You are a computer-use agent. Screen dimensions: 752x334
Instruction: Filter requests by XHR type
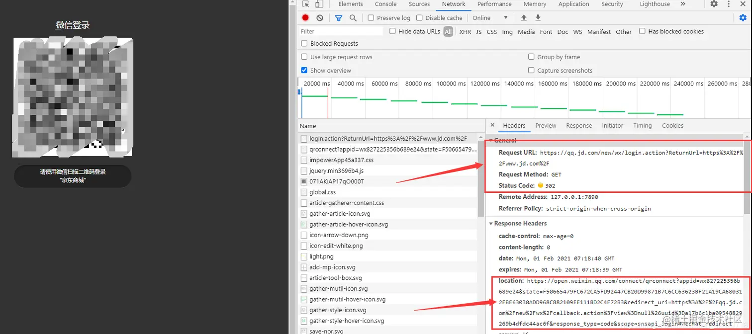(465, 32)
